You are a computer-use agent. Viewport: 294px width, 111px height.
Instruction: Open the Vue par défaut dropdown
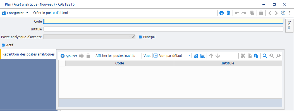click(172, 55)
